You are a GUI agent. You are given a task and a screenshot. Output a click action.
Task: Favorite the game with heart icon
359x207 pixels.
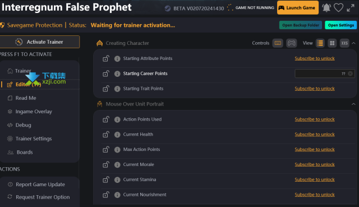point(338,8)
